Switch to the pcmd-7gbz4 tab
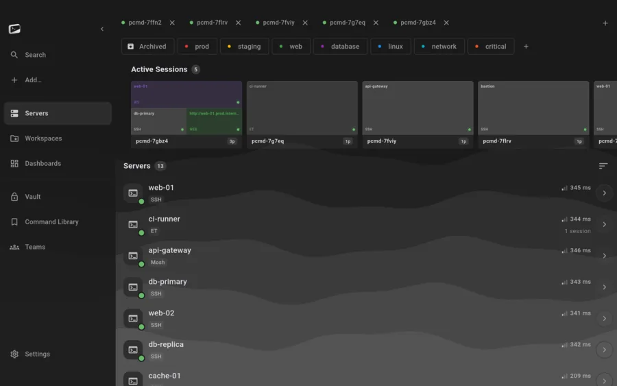The height and width of the screenshot is (386, 617). pyautogui.click(x=418, y=23)
